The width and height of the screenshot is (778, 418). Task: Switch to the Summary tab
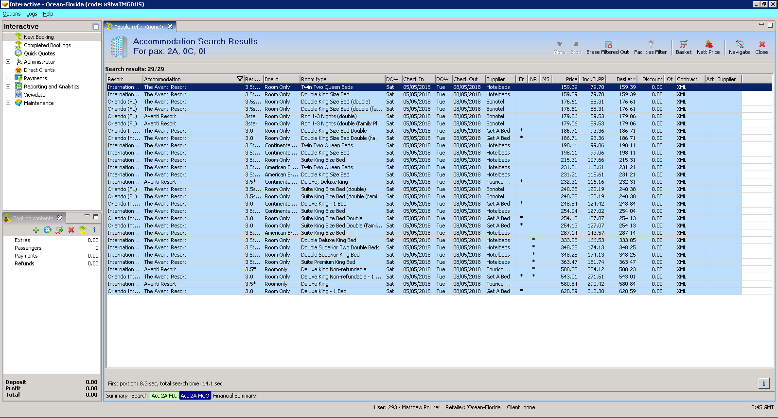click(x=117, y=396)
